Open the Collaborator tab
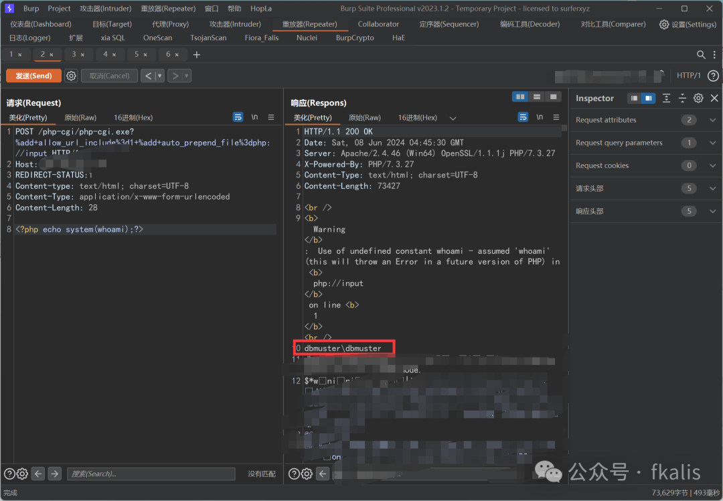This screenshot has width=723, height=501. pyautogui.click(x=378, y=24)
